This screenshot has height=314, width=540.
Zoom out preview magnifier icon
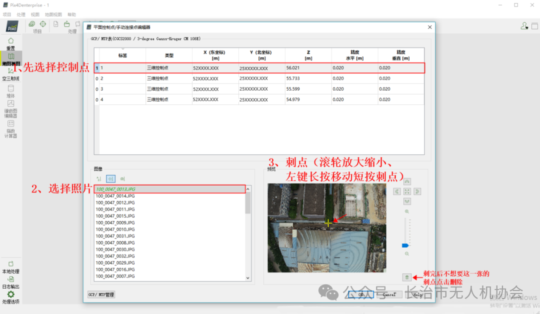click(x=406, y=253)
